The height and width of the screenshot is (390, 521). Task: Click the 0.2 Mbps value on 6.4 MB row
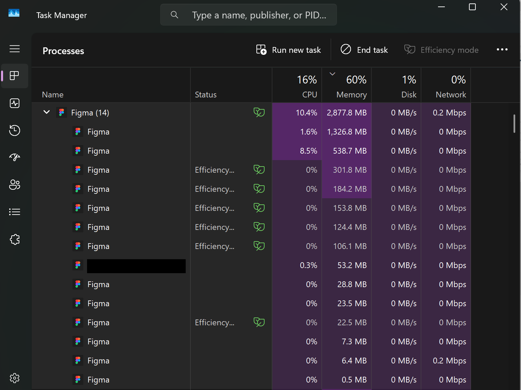(449, 360)
